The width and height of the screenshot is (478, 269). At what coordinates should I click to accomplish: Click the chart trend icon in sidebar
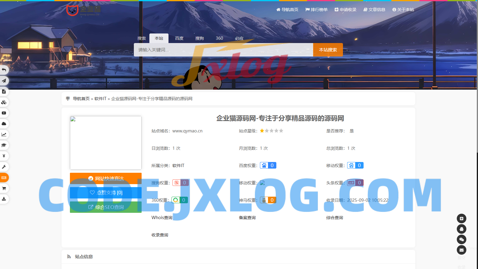pyautogui.click(x=4, y=134)
